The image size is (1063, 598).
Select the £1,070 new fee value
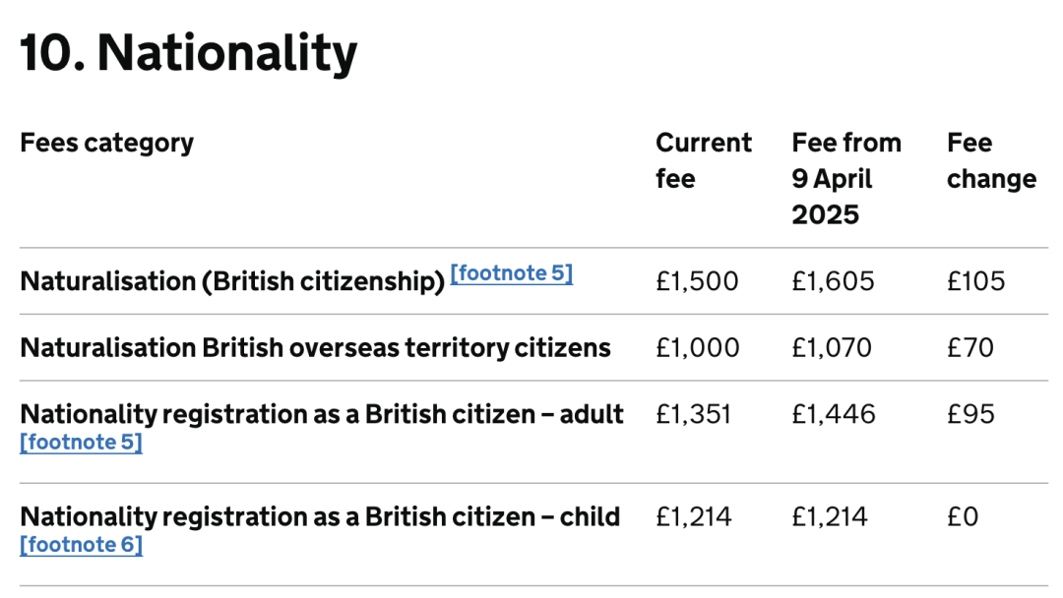(832, 348)
